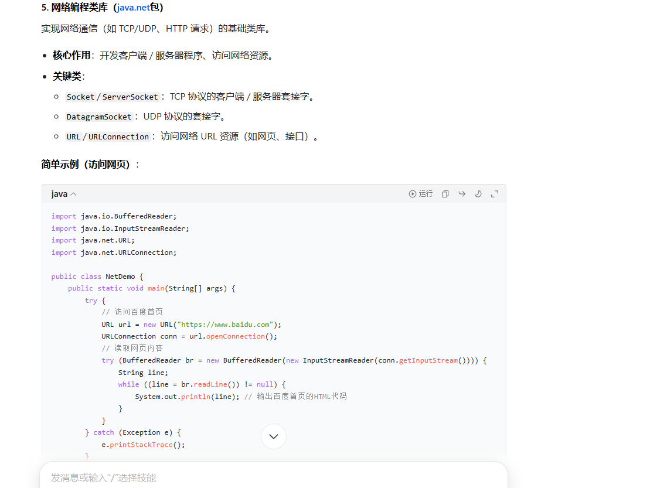667x488 pixels.
Task: Click 'readLine' method in while loop
Action: [210, 384]
